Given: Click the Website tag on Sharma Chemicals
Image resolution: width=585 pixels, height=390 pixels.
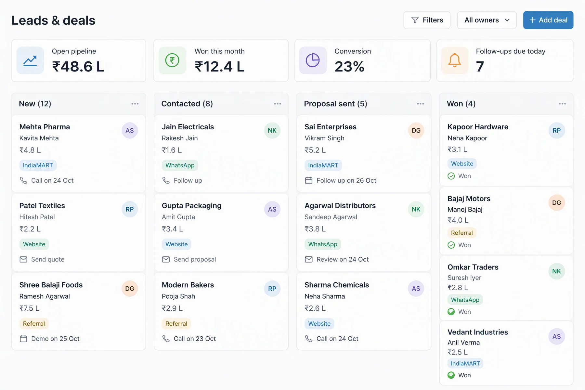Looking at the screenshot, I should 319,324.
